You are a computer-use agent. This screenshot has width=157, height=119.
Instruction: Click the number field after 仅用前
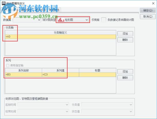103,20
